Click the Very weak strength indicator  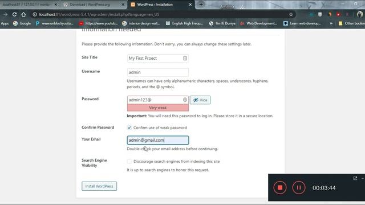[x=158, y=108]
